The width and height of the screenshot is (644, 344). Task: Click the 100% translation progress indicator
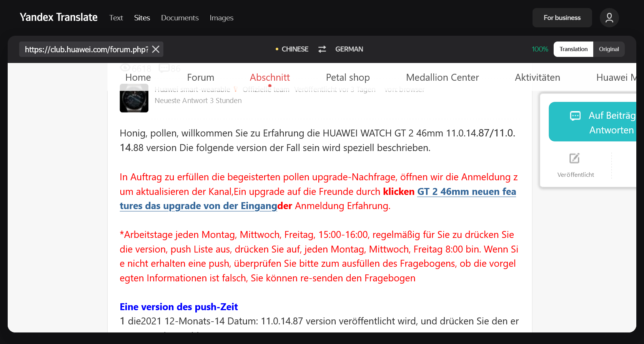pos(540,49)
